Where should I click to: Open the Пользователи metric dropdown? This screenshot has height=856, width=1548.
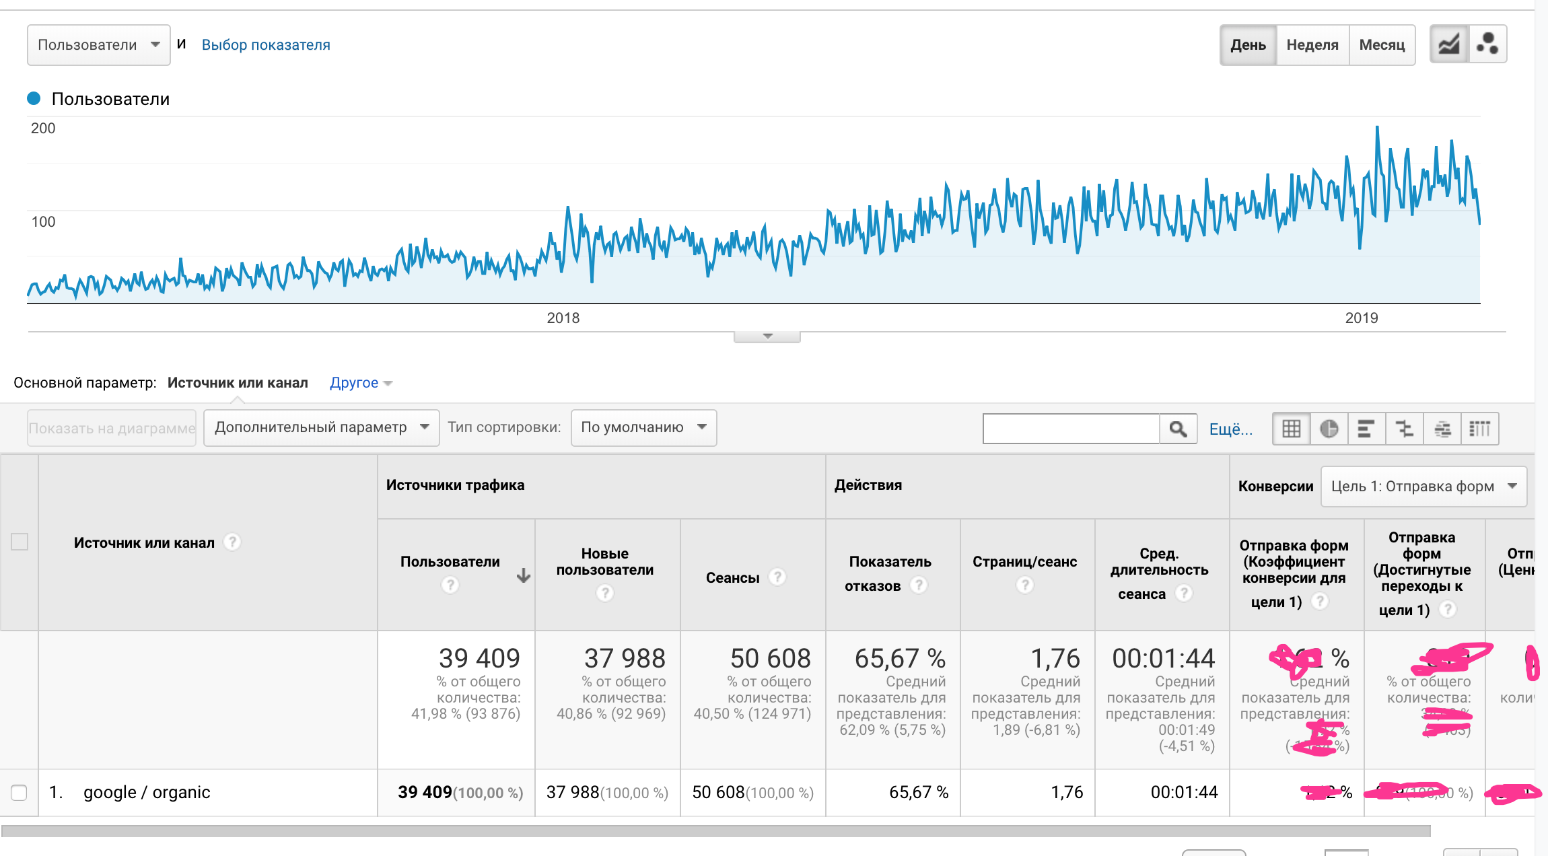tap(99, 45)
